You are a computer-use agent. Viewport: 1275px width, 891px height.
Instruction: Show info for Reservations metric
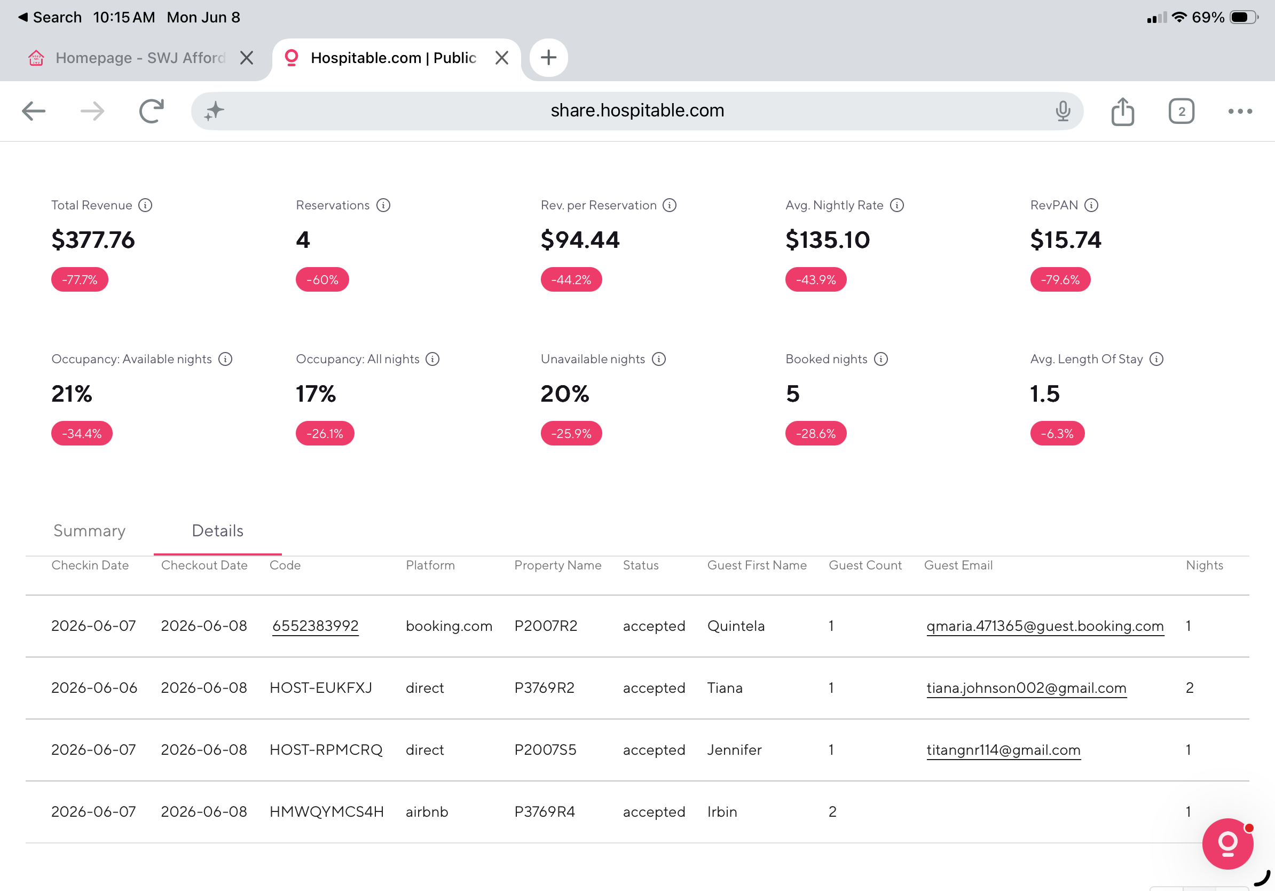(x=383, y=205)
